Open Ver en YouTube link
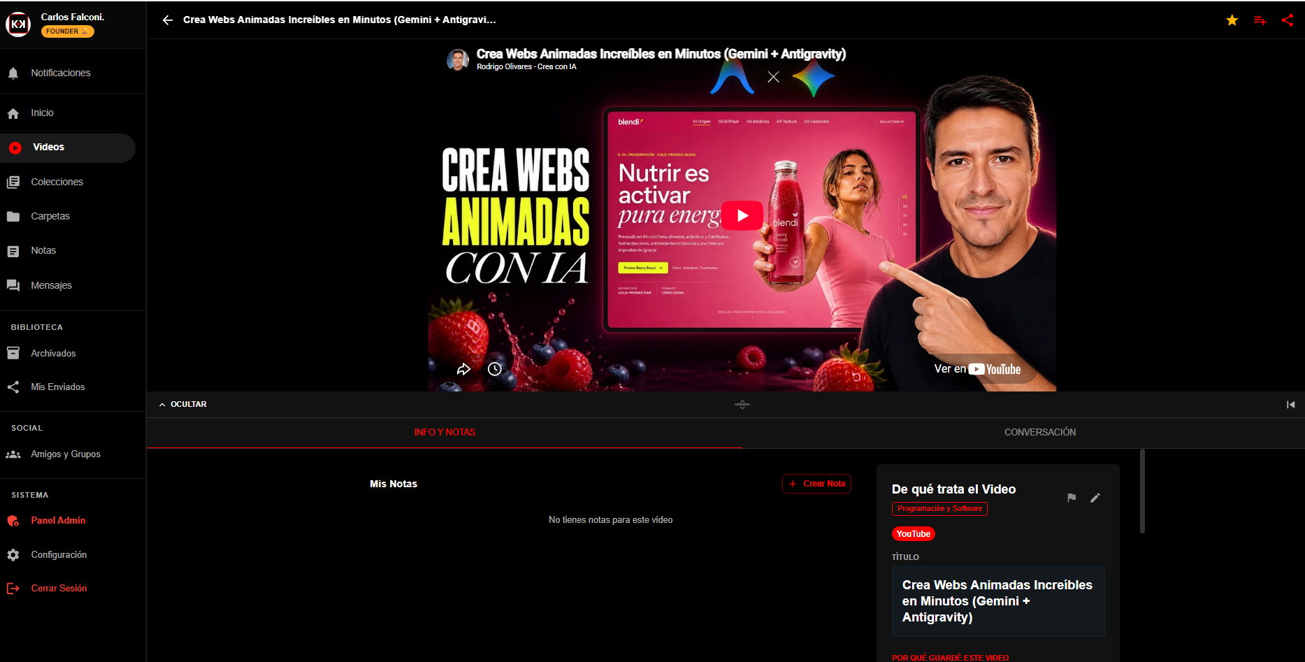Screen dimensions: 1305x662 click(x=977, y=369)
